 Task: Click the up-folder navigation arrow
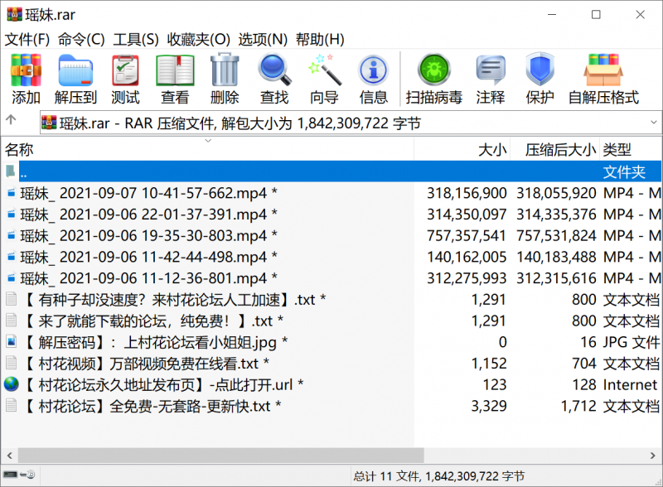12,121
